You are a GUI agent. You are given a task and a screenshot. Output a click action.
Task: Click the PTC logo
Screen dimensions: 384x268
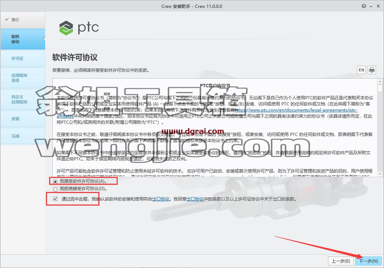79,28
